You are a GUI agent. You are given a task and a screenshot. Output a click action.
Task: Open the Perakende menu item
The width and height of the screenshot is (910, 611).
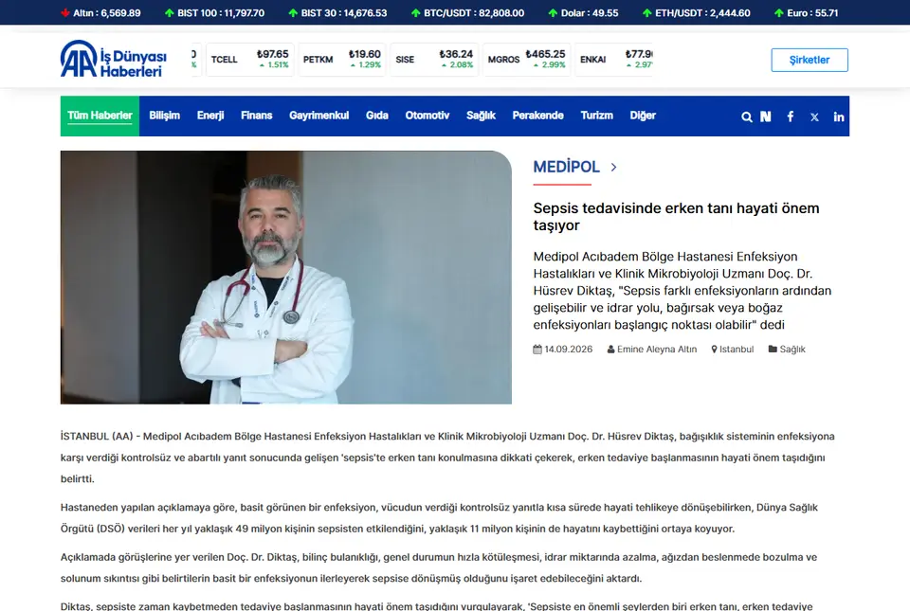pos(538,116)
